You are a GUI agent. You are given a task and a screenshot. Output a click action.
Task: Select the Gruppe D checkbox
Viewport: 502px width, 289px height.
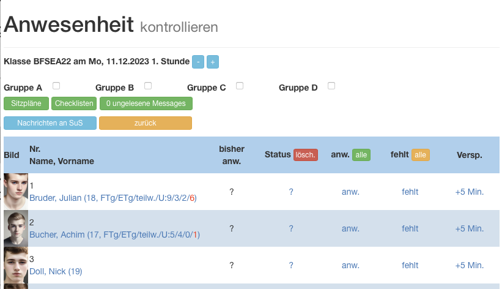[x=331, y=86]
